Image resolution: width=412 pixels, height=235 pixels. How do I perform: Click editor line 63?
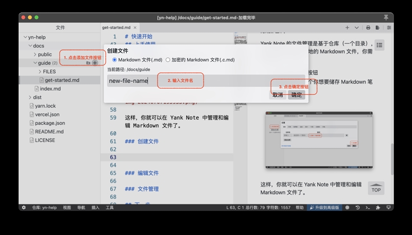[x=167, y=157]
